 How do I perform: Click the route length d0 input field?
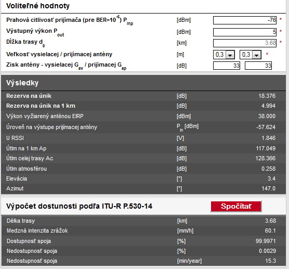point(245,43)
